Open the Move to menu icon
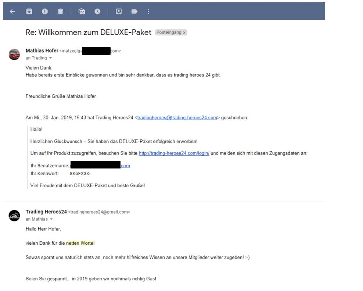This screenshot has height=291, width=363. [x=119, y=11]
